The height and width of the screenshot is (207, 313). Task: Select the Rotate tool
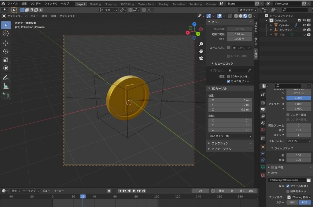coord(6,52)
